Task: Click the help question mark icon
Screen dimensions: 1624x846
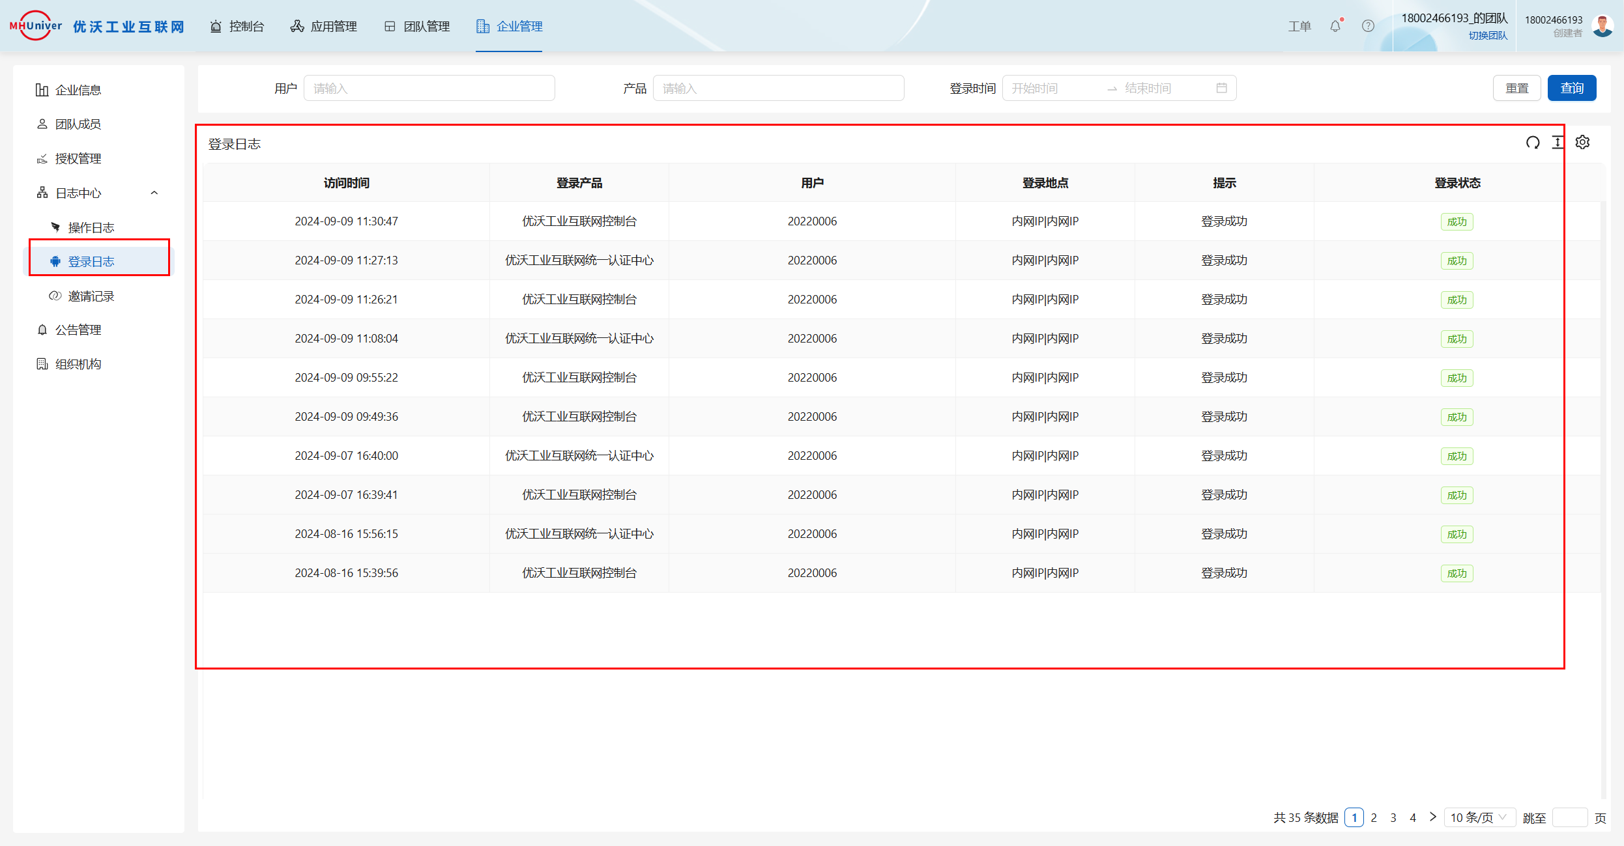Action: point(1368,26)
